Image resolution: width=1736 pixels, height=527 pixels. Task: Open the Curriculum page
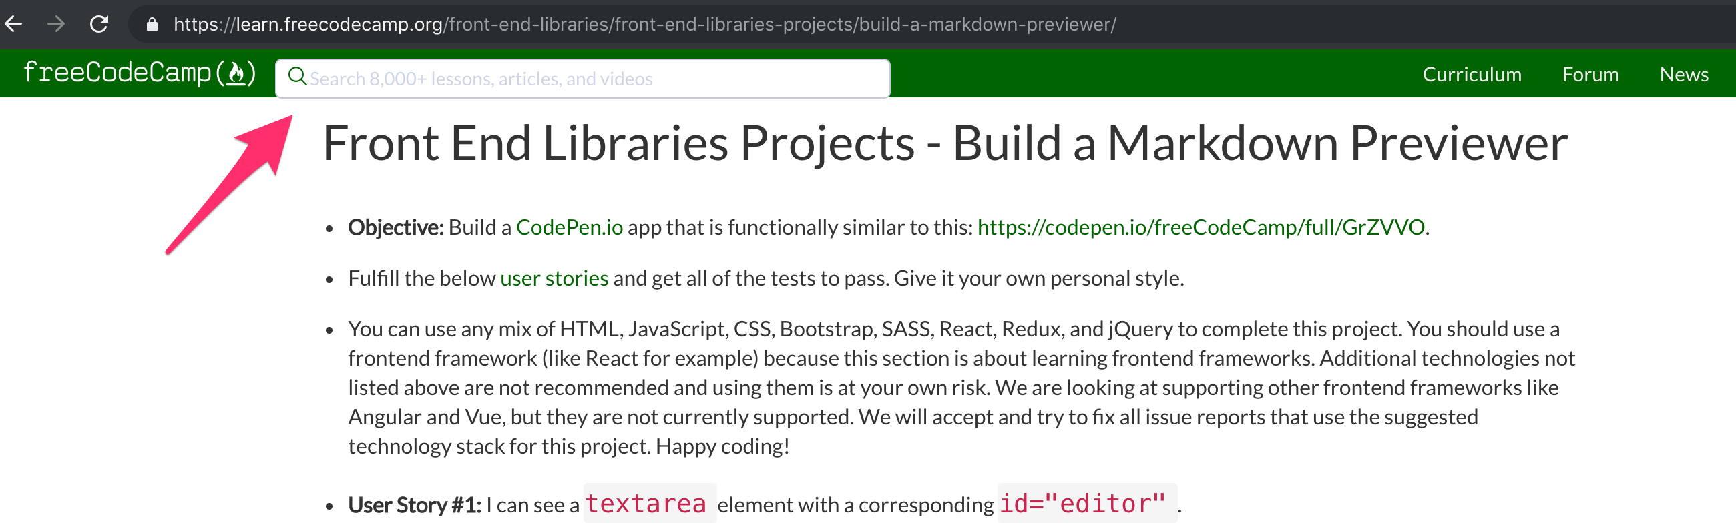pyautogui.click(x=1471, y=75)
